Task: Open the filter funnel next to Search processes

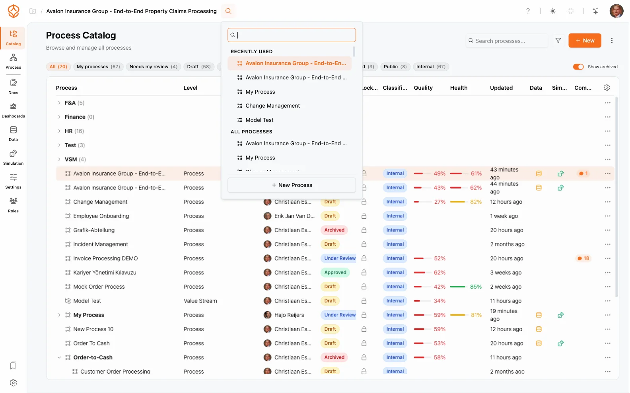Action: [558, 40]
